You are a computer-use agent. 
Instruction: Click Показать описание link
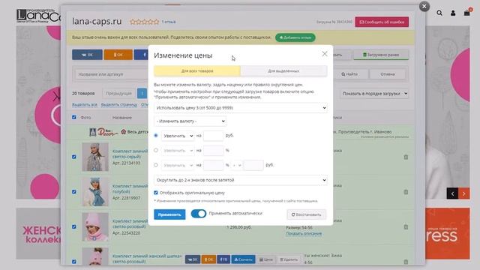[x=304, y=233]
